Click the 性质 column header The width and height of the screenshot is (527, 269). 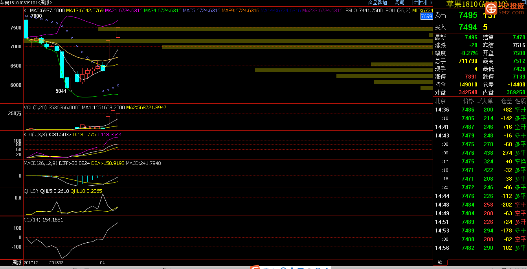click(x=520, y=101)
